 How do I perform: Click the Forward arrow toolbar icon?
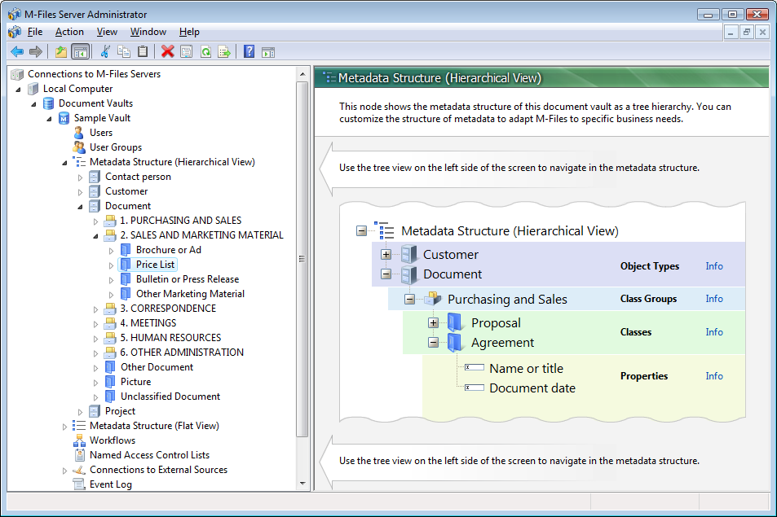coord(36,51)
